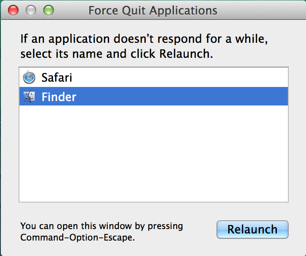Click the blank highlighted part of the Finder row
The height and width of the screenshot is (256, 306).
click(181, 96)
